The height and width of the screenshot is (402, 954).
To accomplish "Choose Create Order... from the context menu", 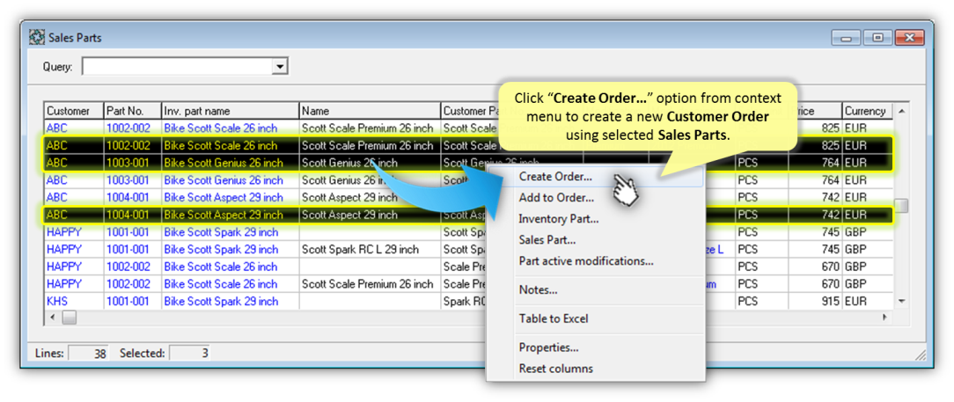I will click(555, 177).
